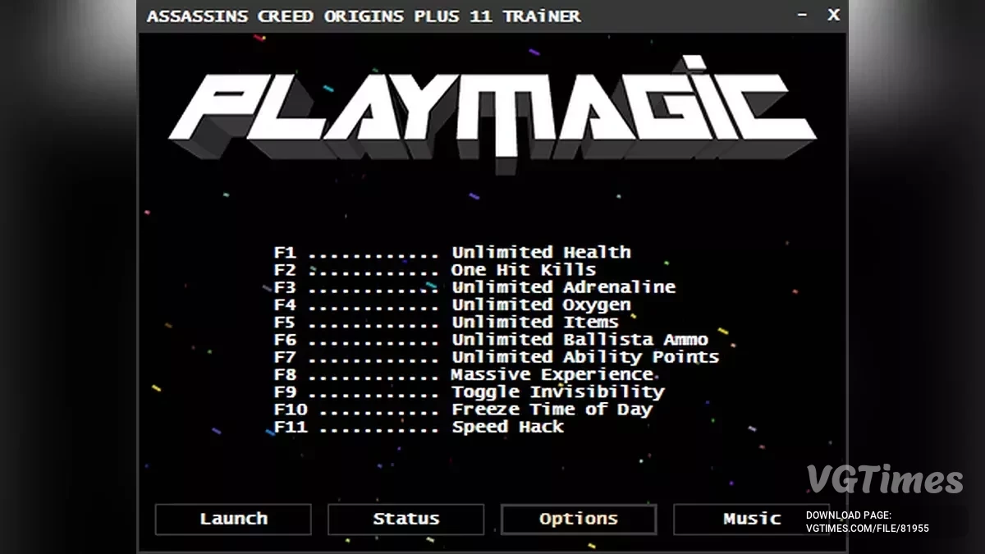Viewport: 985px width, 554px height.
Task: Click the trainer window title text
Action: (x=363, y=16)
